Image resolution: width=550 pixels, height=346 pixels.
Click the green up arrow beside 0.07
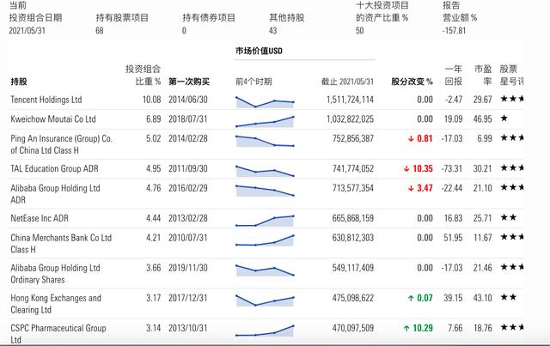pyautogui.click(x=411, y=298)
